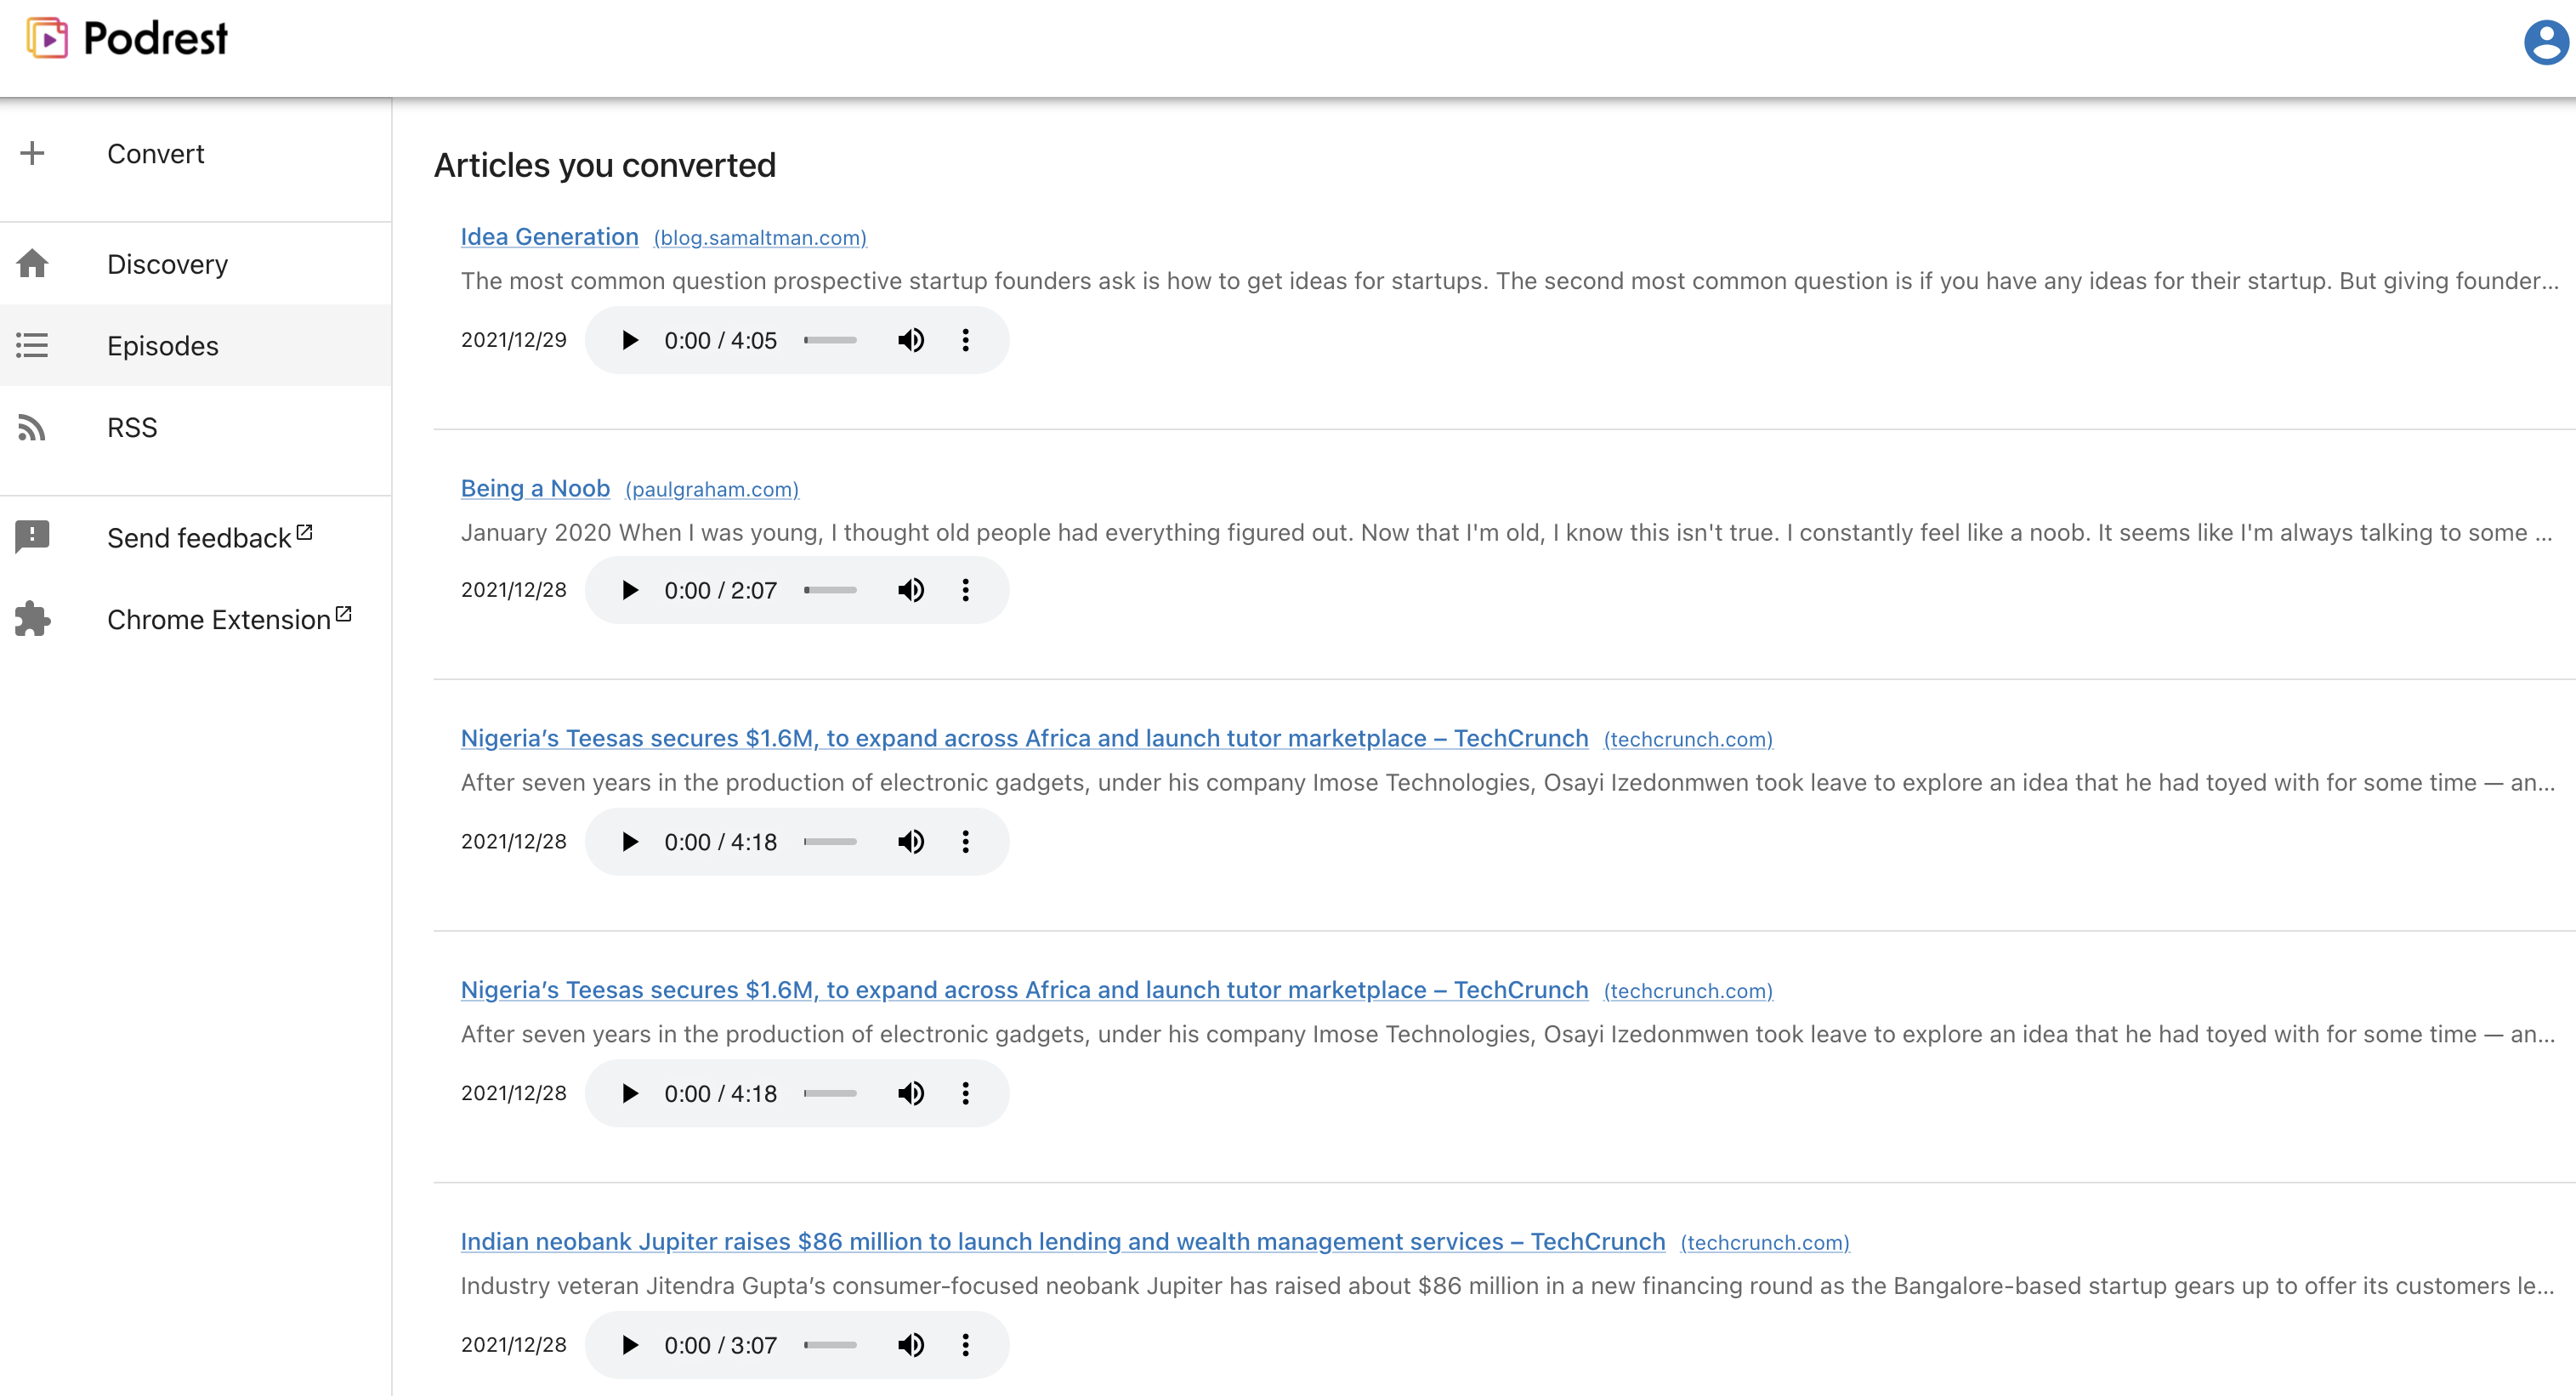Viewport: 2576px width, 1396px height.
Task: Mute the Being a Noob audio player
Action: 910,590
